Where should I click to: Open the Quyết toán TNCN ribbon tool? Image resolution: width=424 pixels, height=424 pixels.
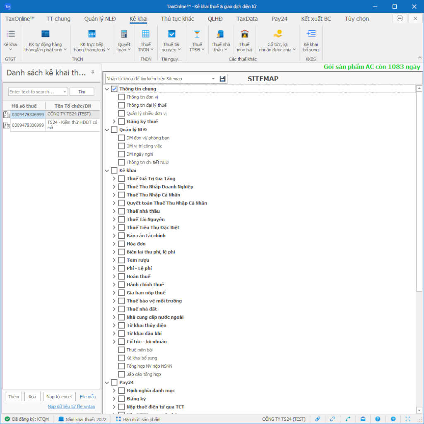[123, 34]
